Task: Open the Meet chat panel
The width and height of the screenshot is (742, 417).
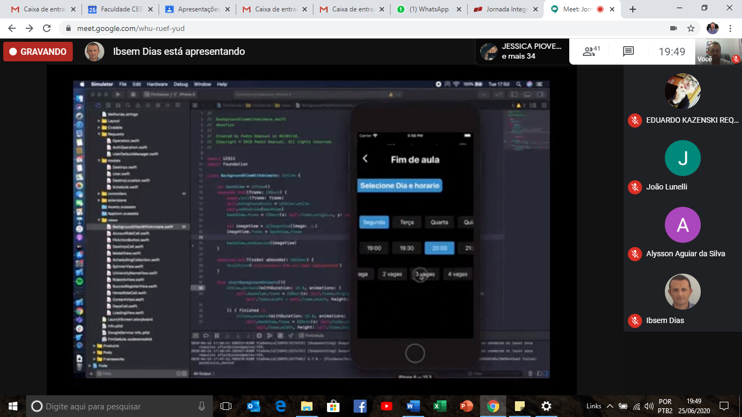Action: pyautogui.click(x=628, y=52)
